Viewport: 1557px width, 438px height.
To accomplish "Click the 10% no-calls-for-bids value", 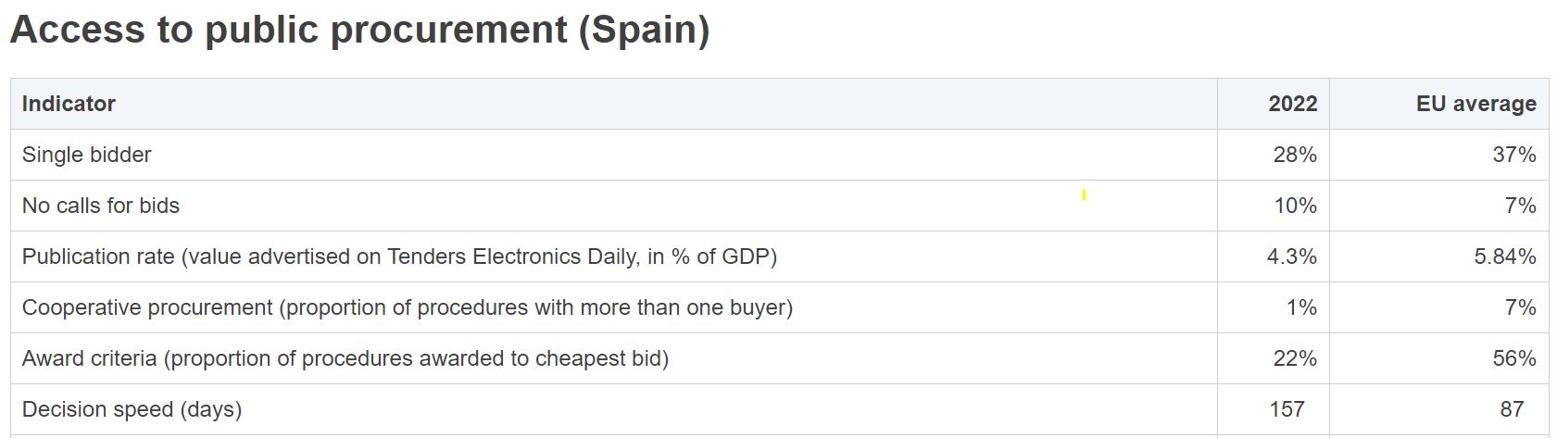I will [x=1294, y=206].
